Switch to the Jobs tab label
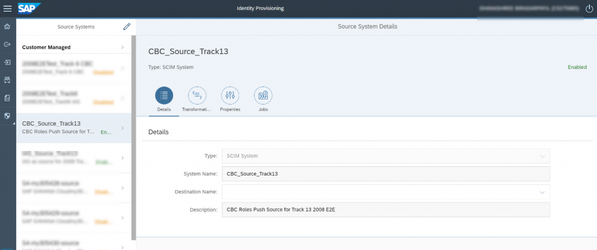Viewport: 597px width, 250px height. [x=263, y=109]
